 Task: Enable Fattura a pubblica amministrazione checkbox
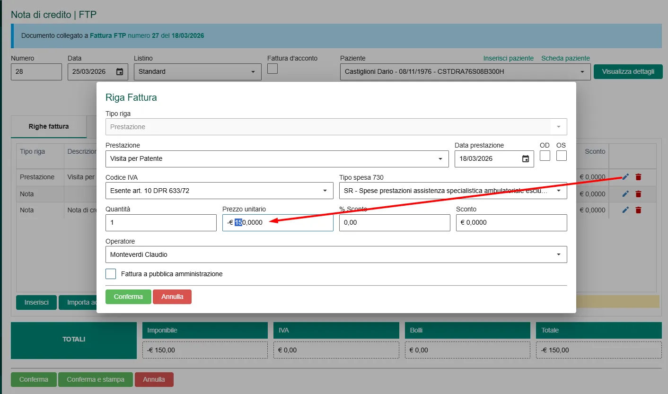tap(111, 274)
